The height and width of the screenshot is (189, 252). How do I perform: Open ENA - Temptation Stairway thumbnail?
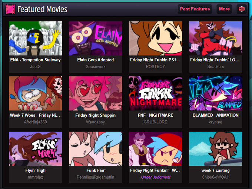[x=35, y=38]
